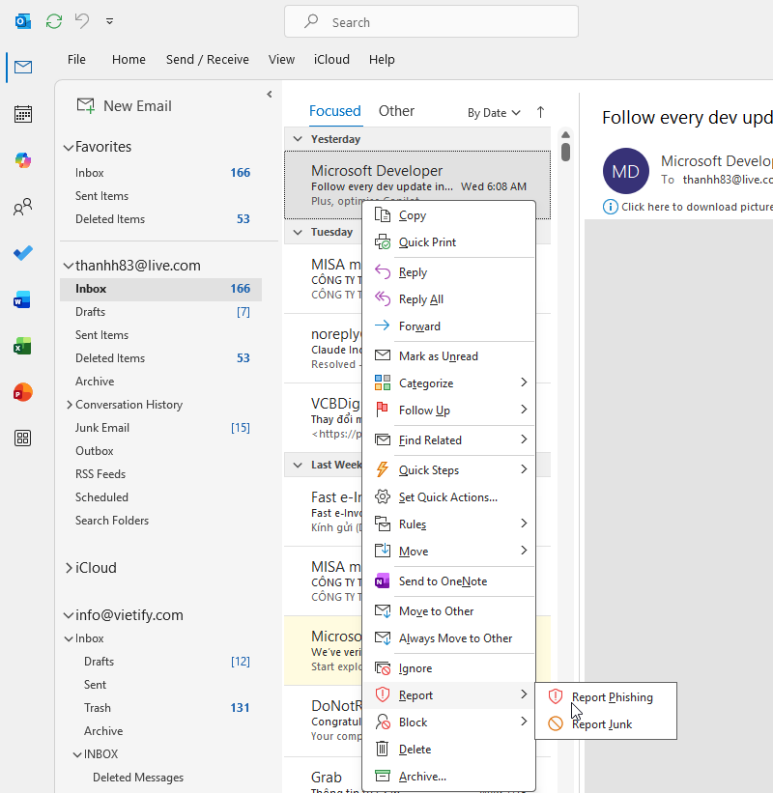Open the Block submenu

[448, 722]
